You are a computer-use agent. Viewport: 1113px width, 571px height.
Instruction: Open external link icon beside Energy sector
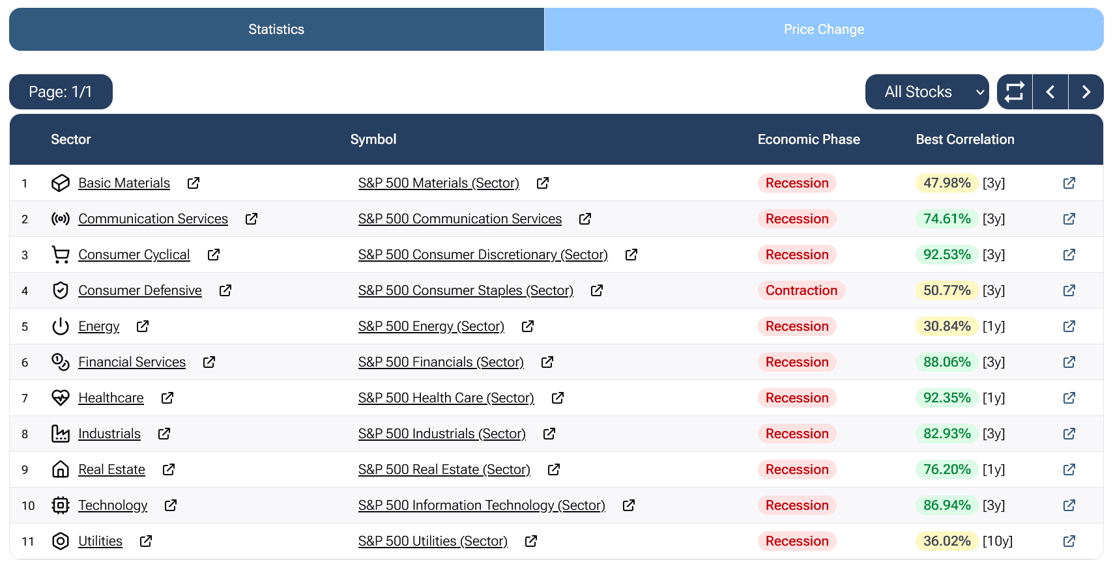[143, 326]
